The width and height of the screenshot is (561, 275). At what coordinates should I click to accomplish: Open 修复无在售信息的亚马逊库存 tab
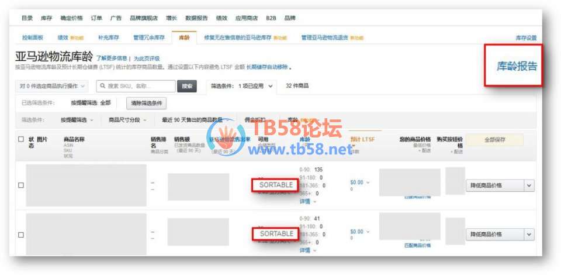pyautogui.click(x=238, y=37)
